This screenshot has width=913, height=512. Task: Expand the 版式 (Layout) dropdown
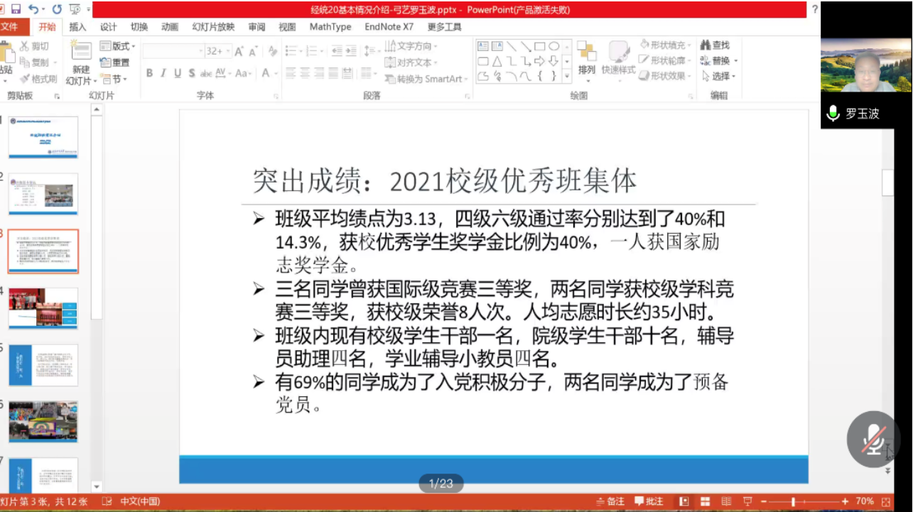(117, 46)
